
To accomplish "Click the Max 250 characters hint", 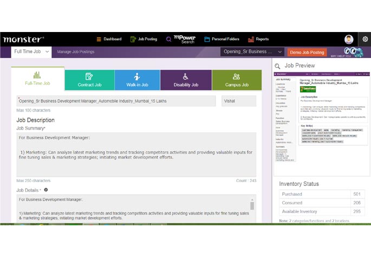I will coord(34,180).
